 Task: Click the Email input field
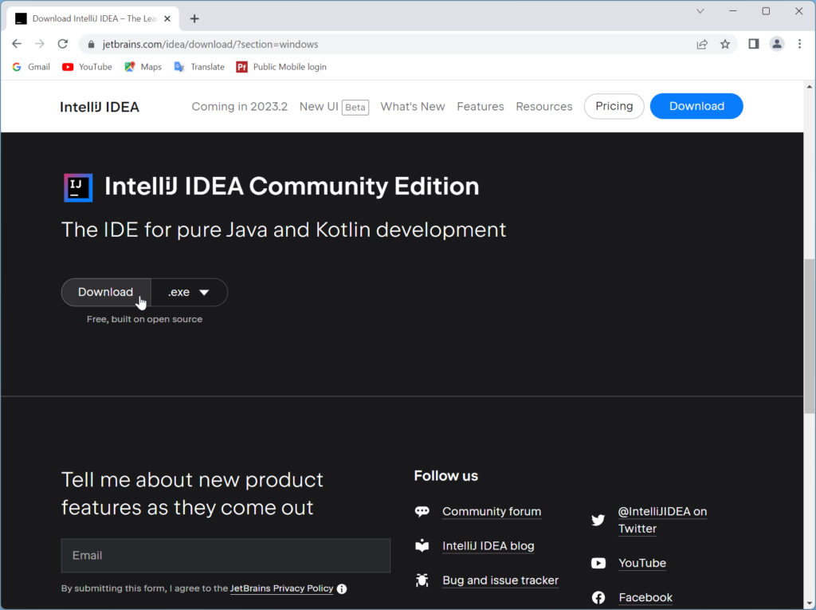click(226, 555)
